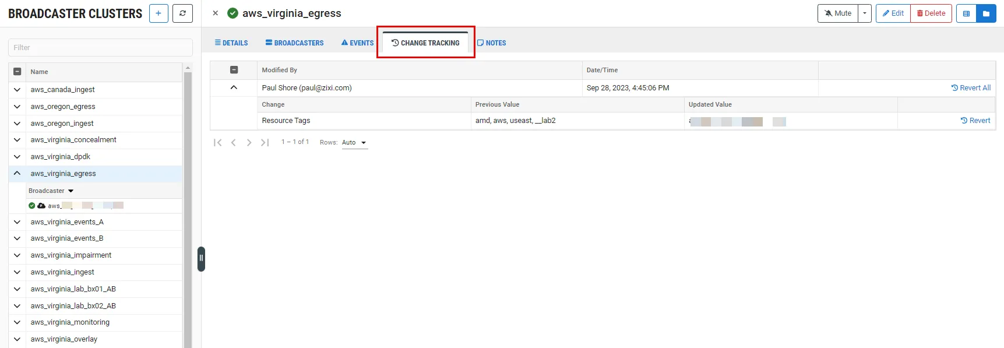Open the Mute options dropdown arrow
Viewport: 1004px width, 348px height.
(x=864, y=13)
